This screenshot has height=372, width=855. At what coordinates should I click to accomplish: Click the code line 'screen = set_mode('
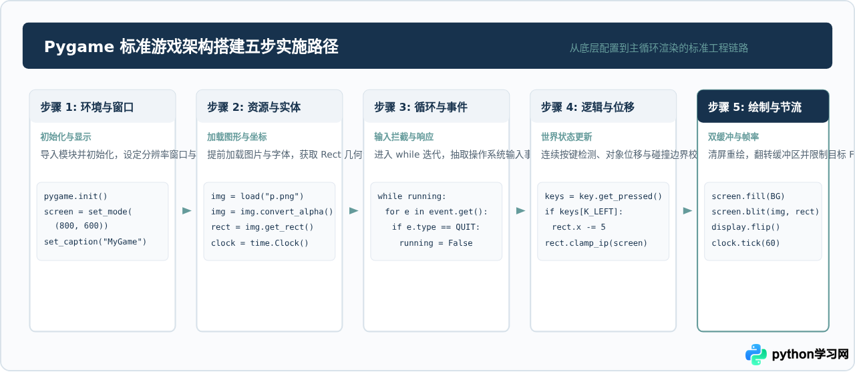tap(88, 212)
